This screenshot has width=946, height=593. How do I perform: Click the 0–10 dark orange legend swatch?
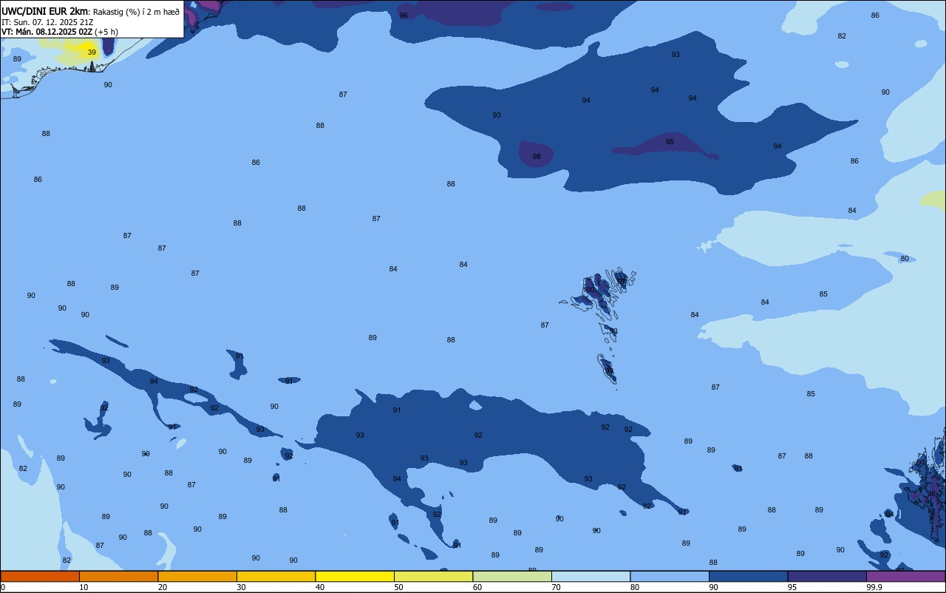click(x=40, y=576)
